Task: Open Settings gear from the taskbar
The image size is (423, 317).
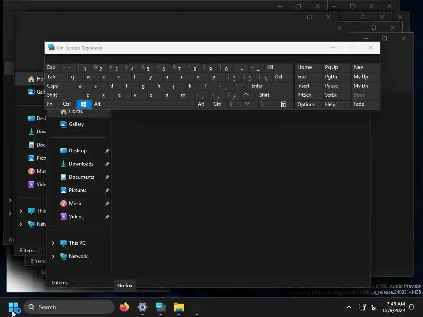Action: tap(143, 307)
